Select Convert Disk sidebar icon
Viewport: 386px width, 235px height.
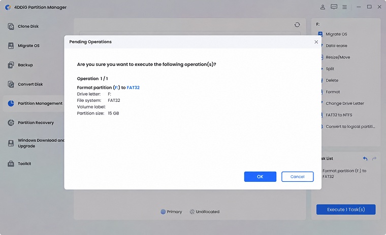point(11,84)
